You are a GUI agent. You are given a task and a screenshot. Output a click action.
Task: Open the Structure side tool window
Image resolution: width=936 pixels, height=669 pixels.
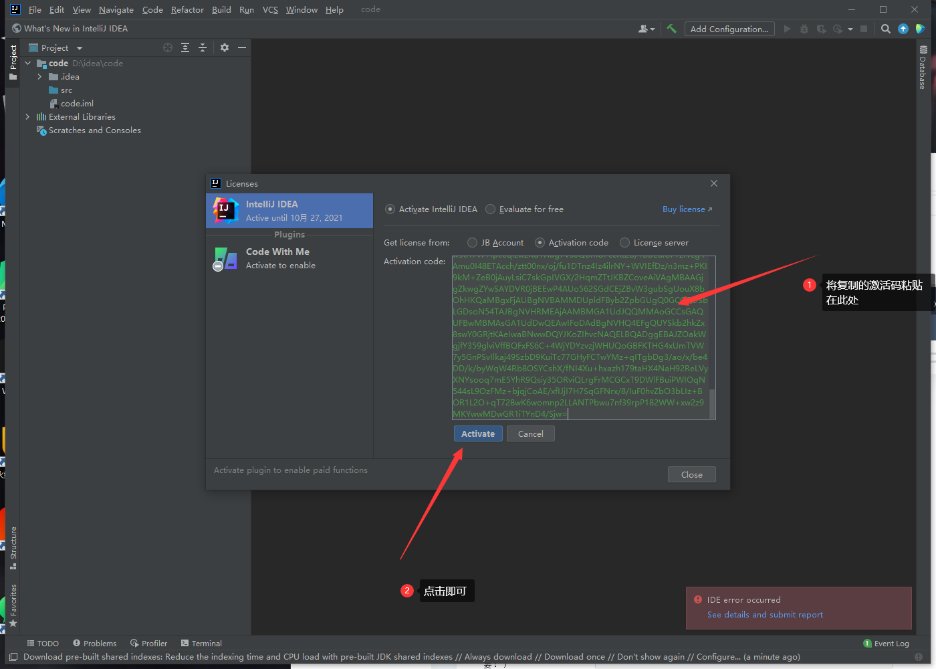pyautogui.click(x=13, y=548)
